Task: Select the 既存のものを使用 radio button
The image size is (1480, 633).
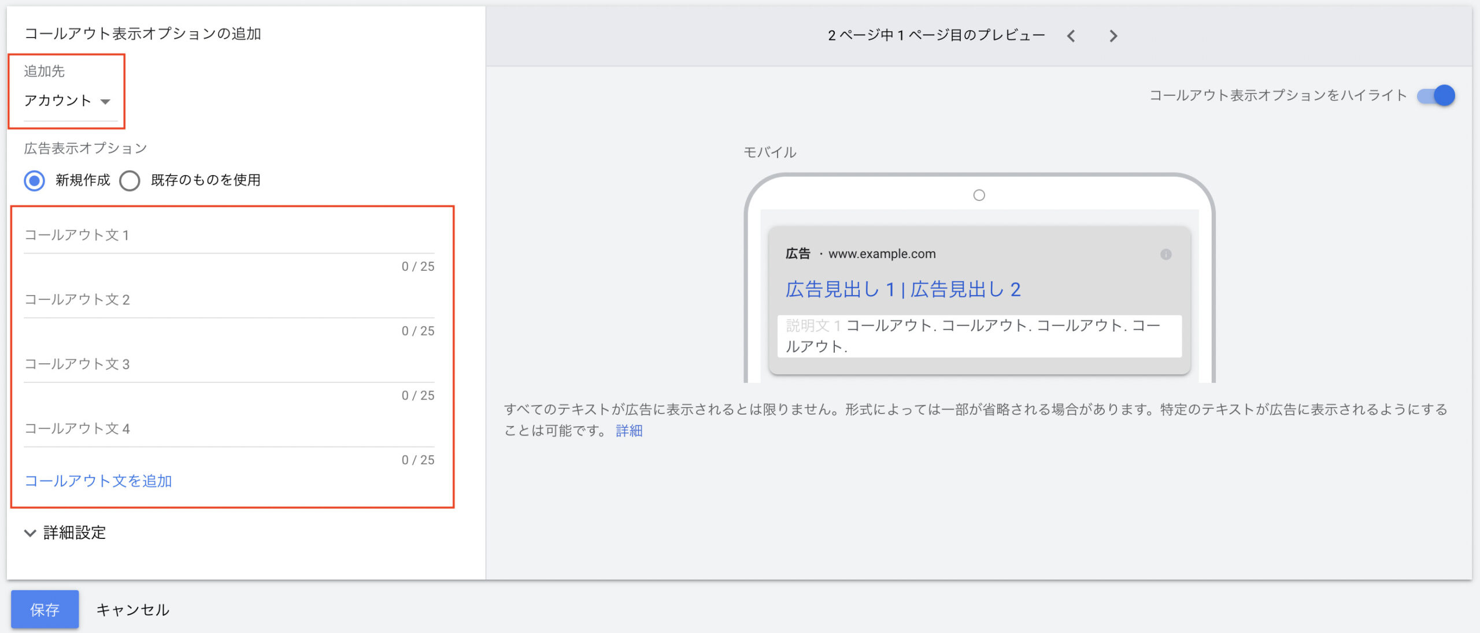Action: point(130,180)
